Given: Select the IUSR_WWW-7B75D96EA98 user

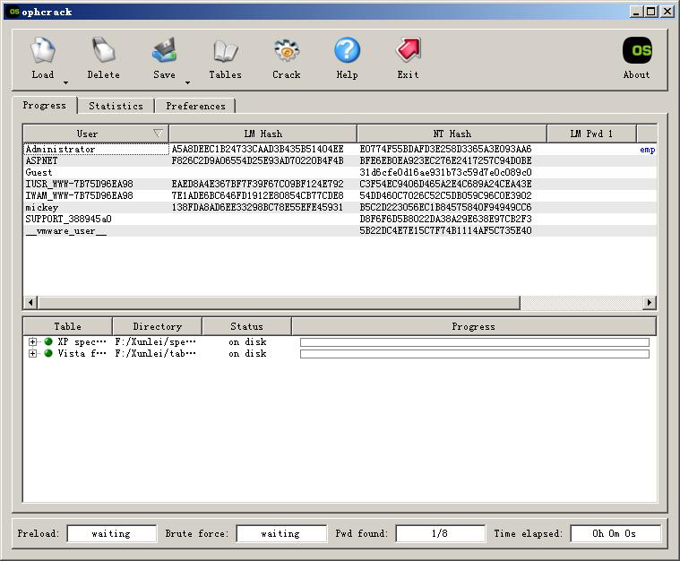Looking at the screenshot, I should pyautogui.click(x=340, y=185).
